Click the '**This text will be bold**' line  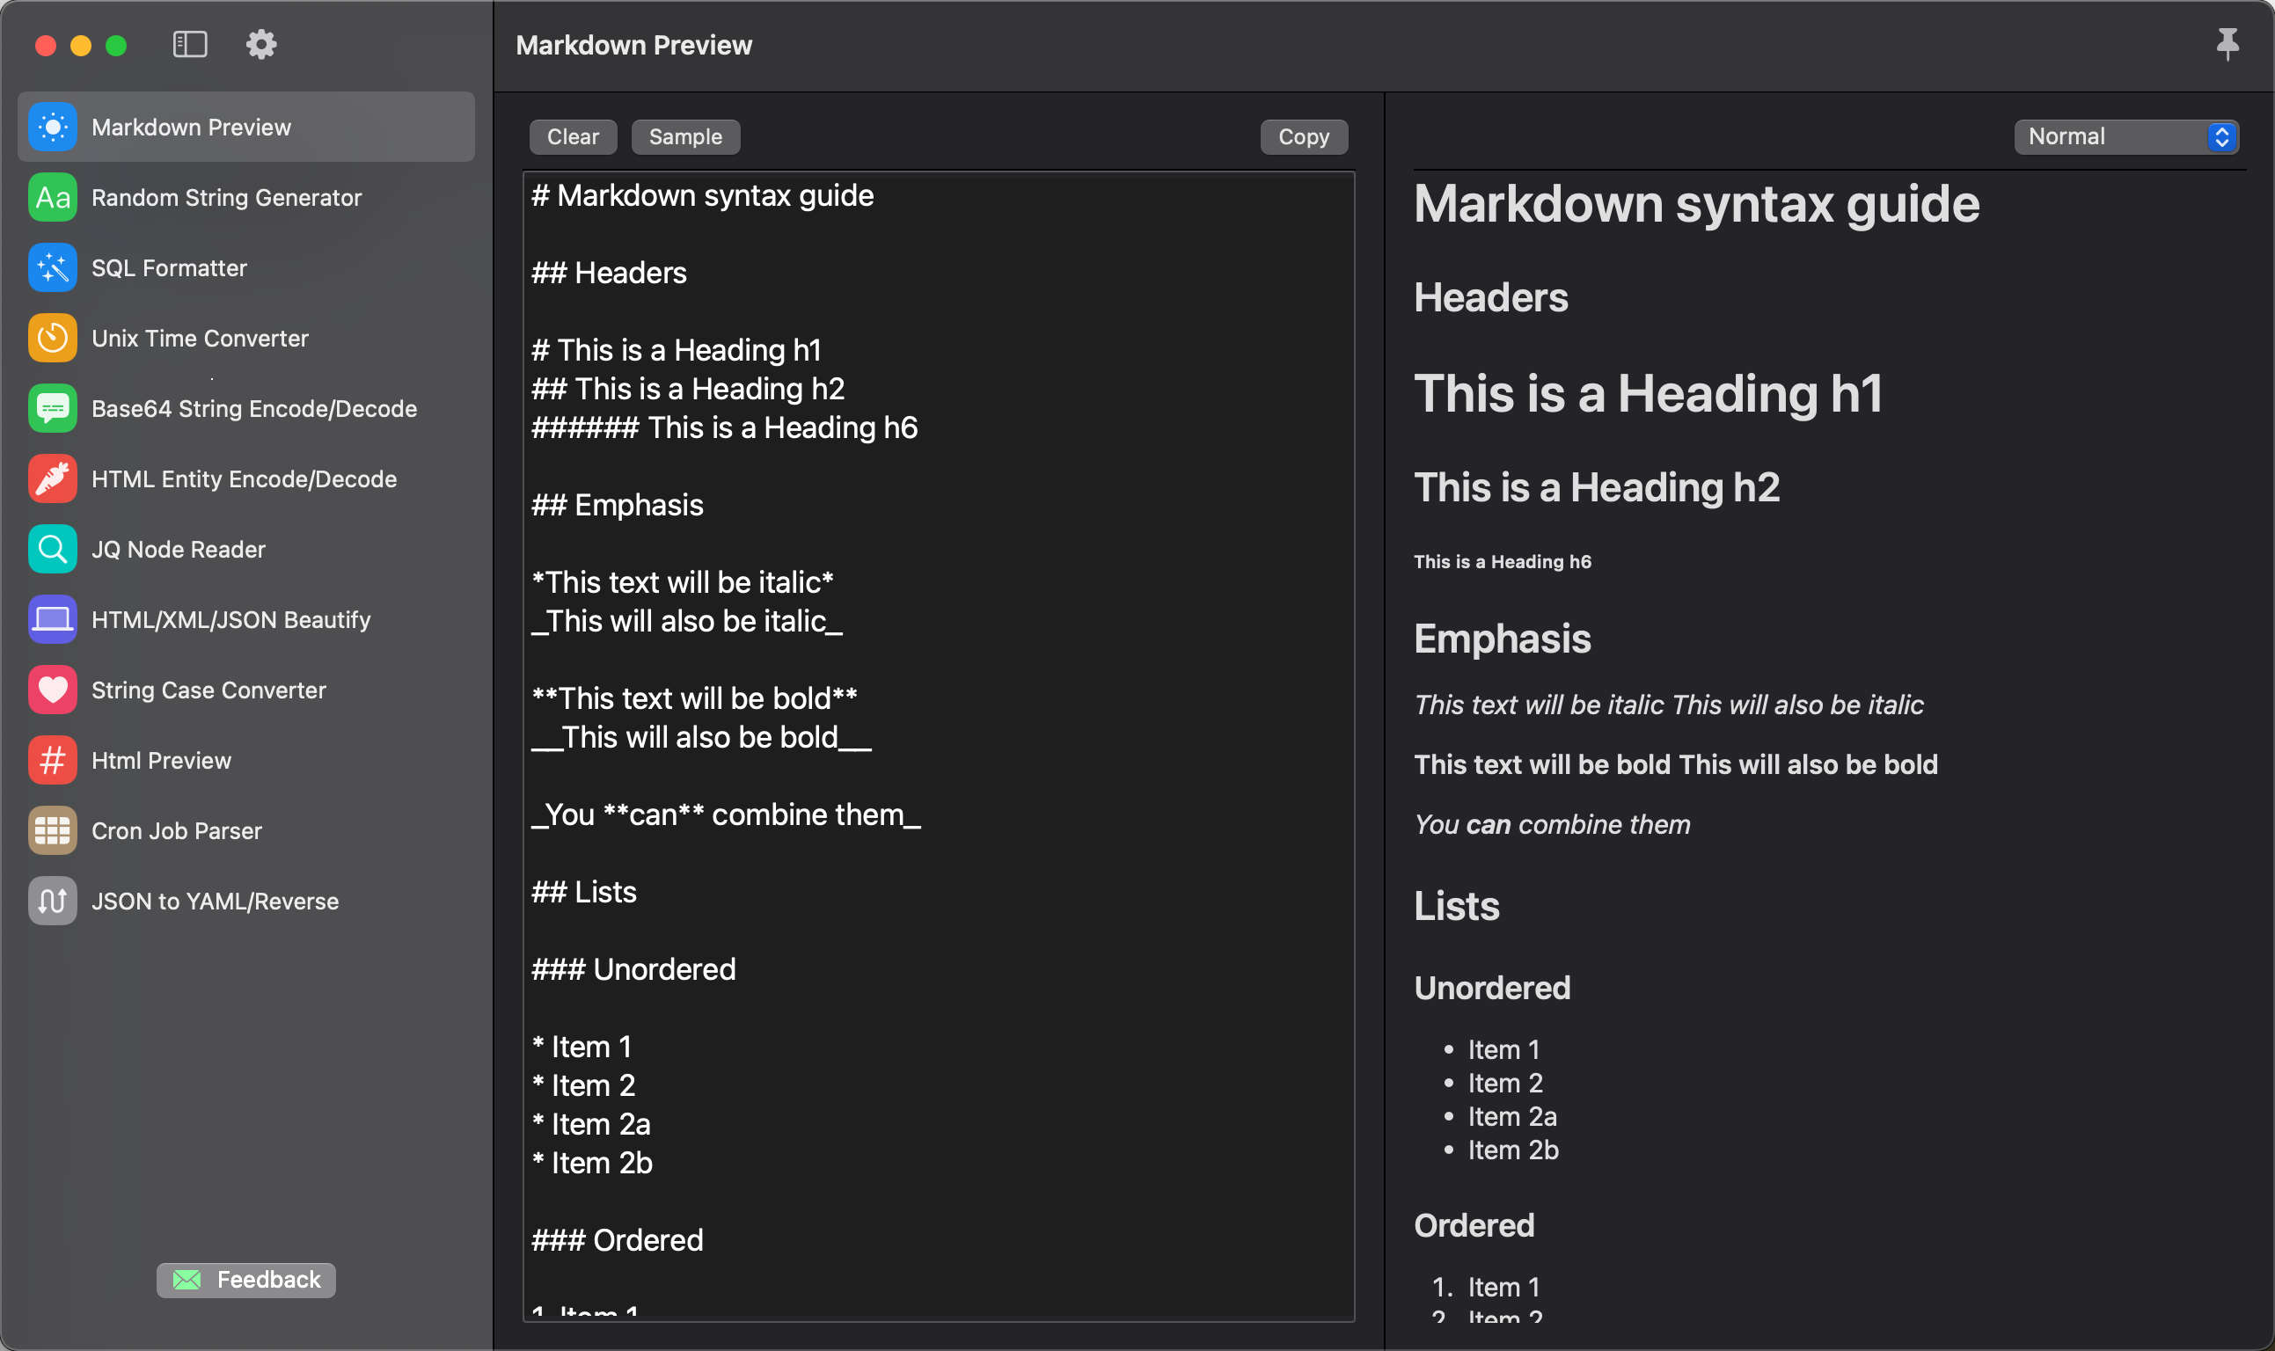tap(695, 698)
